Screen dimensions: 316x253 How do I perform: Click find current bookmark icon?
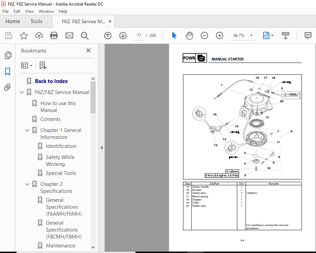point(43,66)
